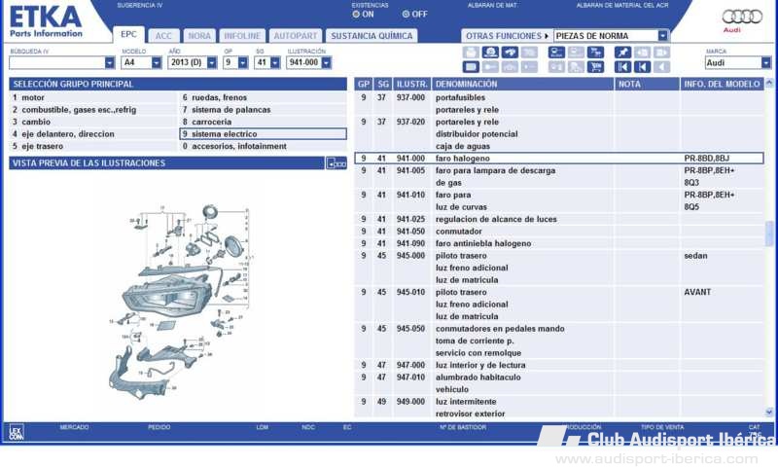Select main group 8 carroceria

pyautogui.click(x=263, y=122)
